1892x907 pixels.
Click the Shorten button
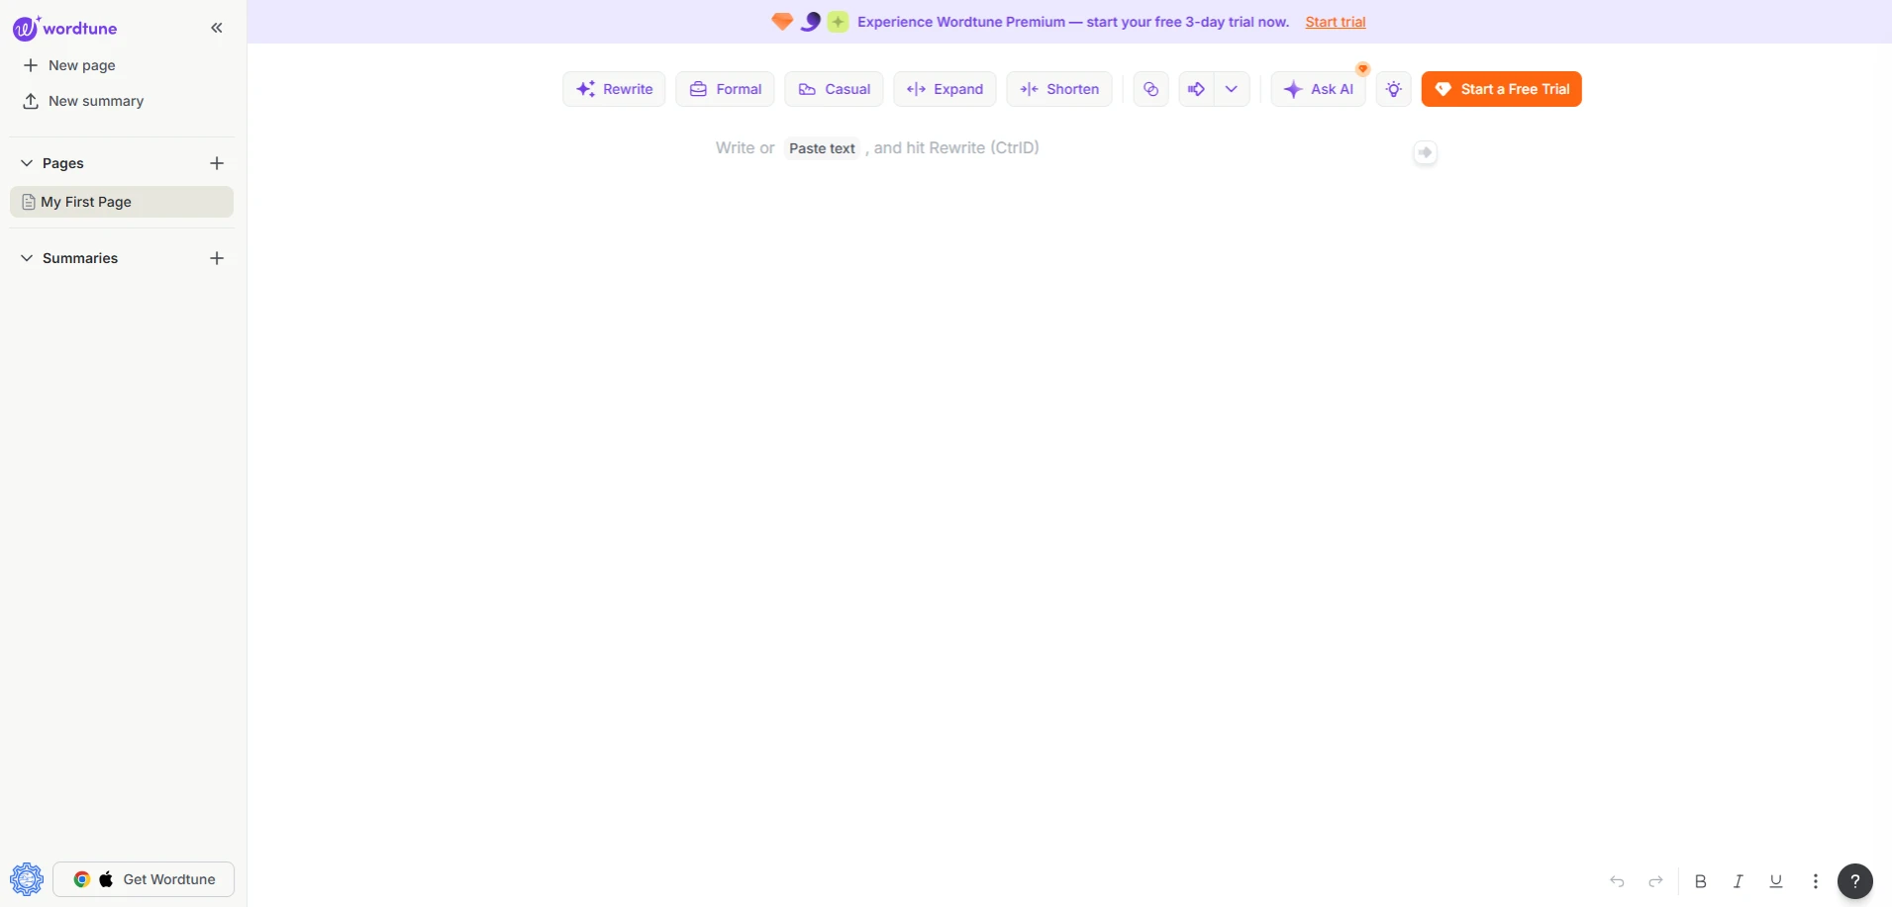(1059, 89)
